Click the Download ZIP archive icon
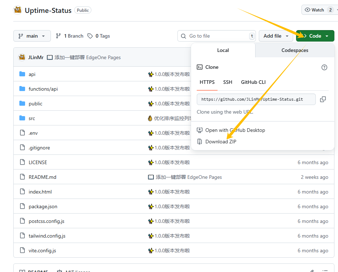This screenshot has width=338, height=272. click(200, 142)
